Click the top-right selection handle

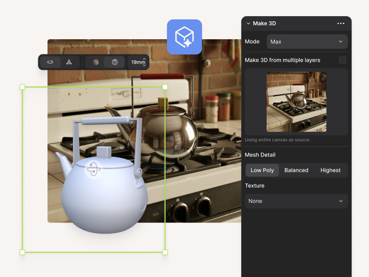pyautogui.click(x=165, y=87)
